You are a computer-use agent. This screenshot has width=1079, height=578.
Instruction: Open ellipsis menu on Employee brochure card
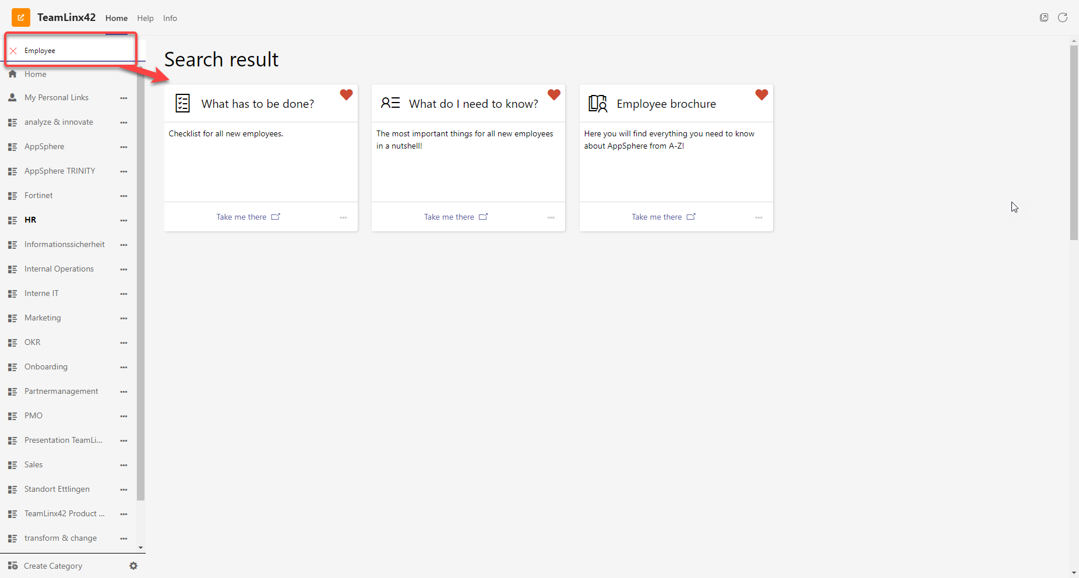click(x=759, y=217)
